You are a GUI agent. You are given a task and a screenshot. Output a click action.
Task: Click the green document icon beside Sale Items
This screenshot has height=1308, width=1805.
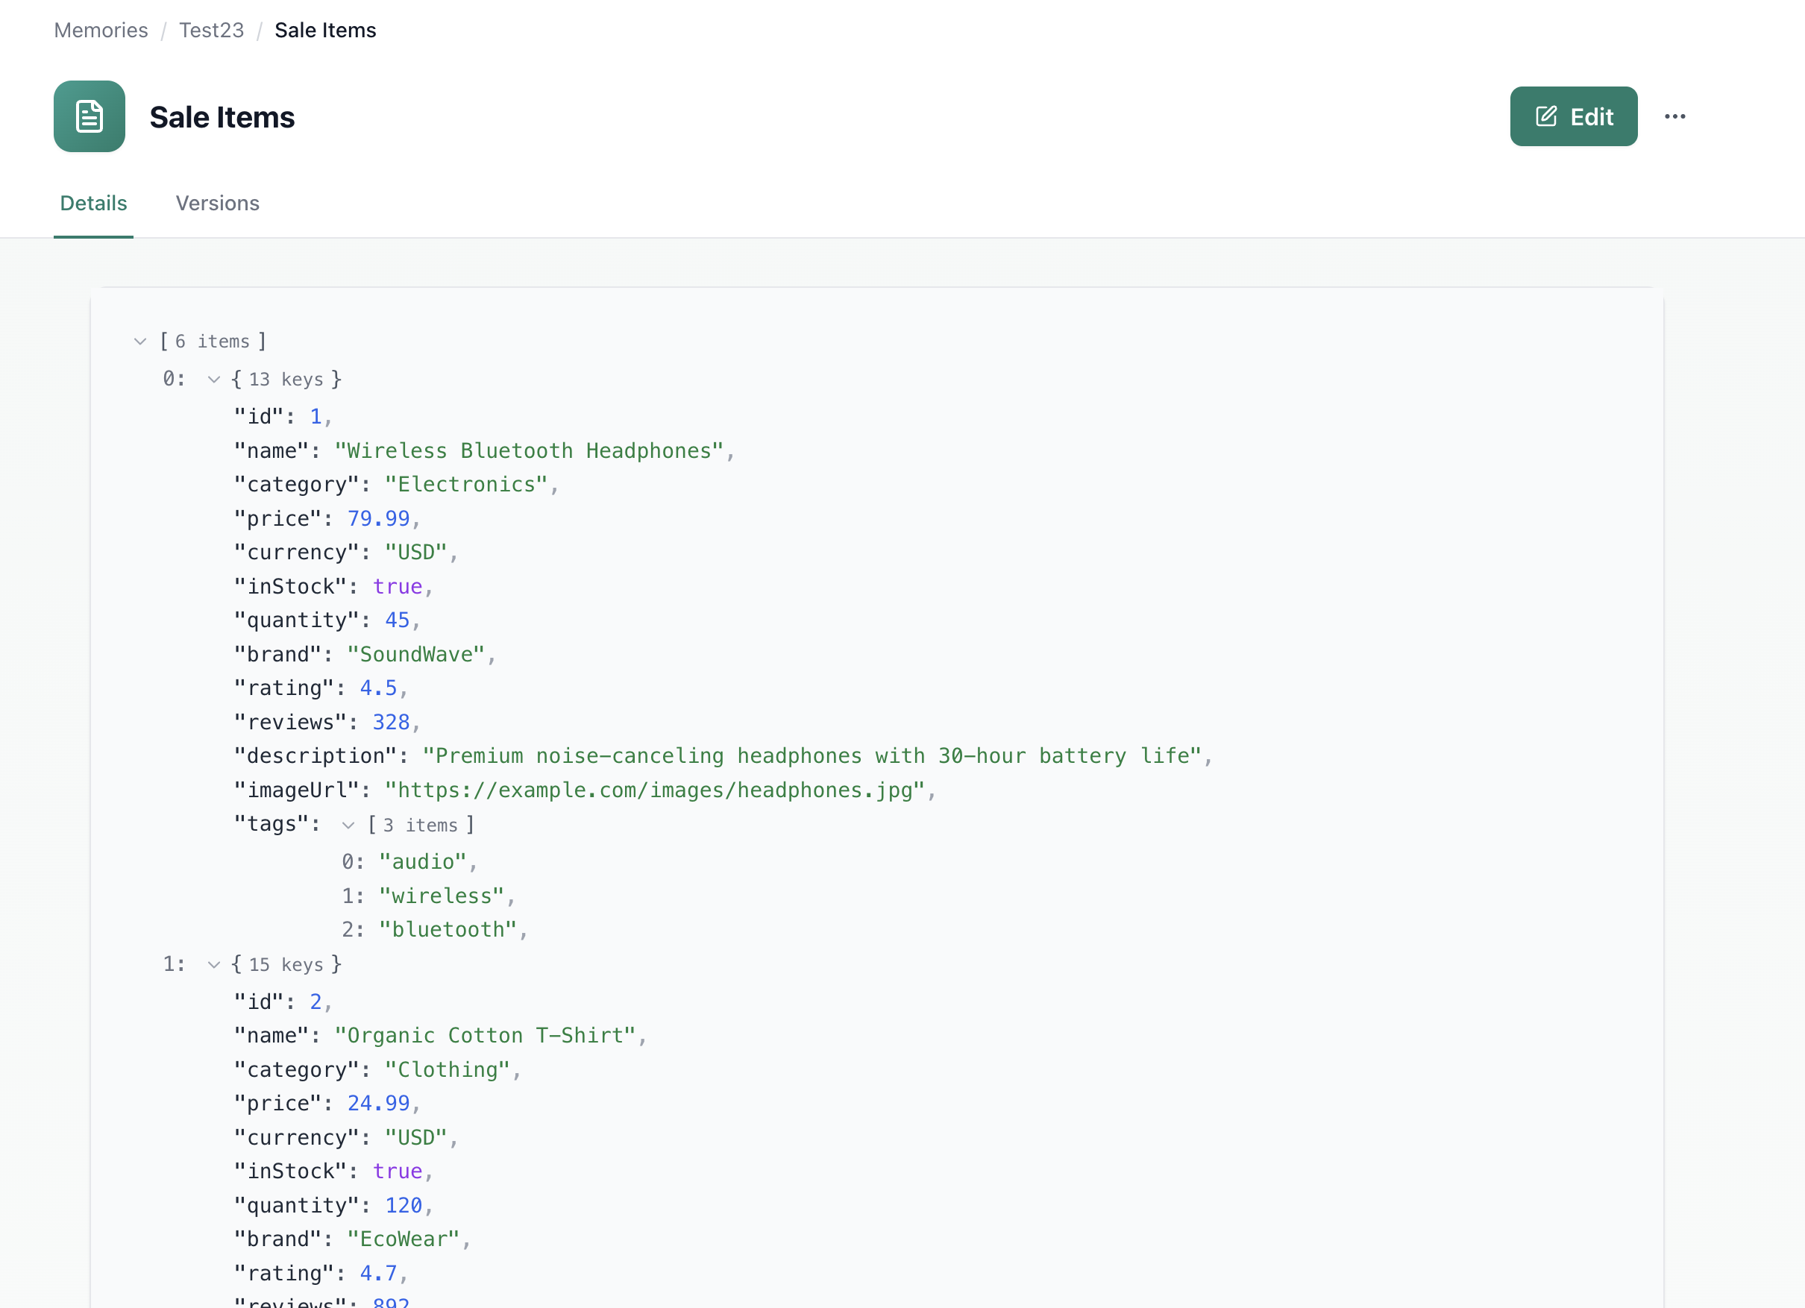point(88,116)
